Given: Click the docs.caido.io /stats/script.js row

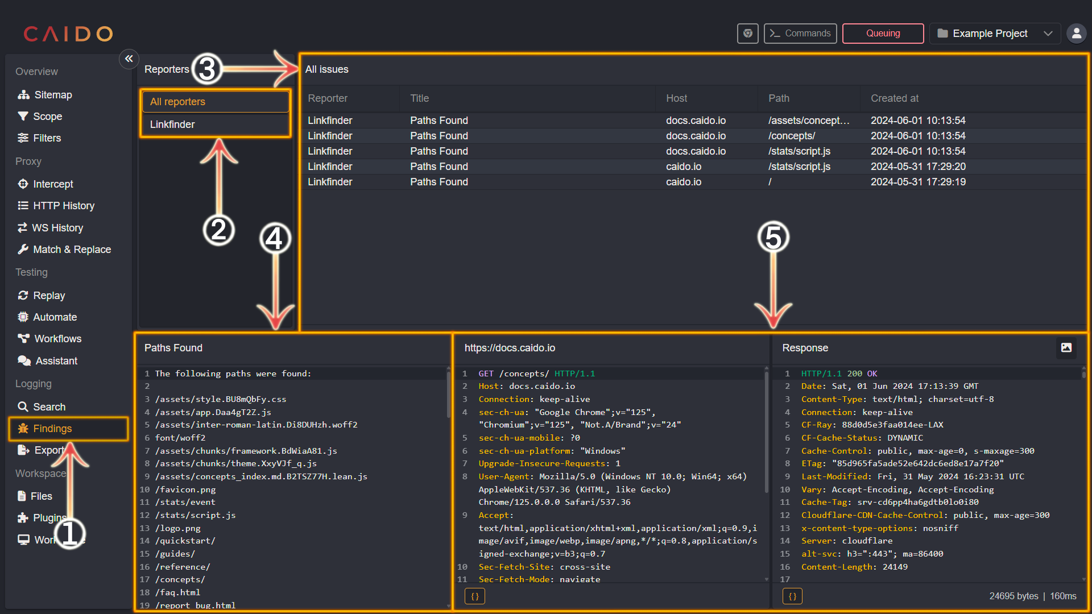Looking at the screenshot, I should pos(694,151).
